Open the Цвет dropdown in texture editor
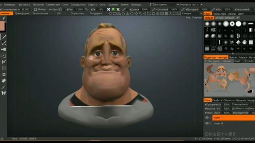The image size is (255, 143). pyautogui.click(x=240, y=61)
